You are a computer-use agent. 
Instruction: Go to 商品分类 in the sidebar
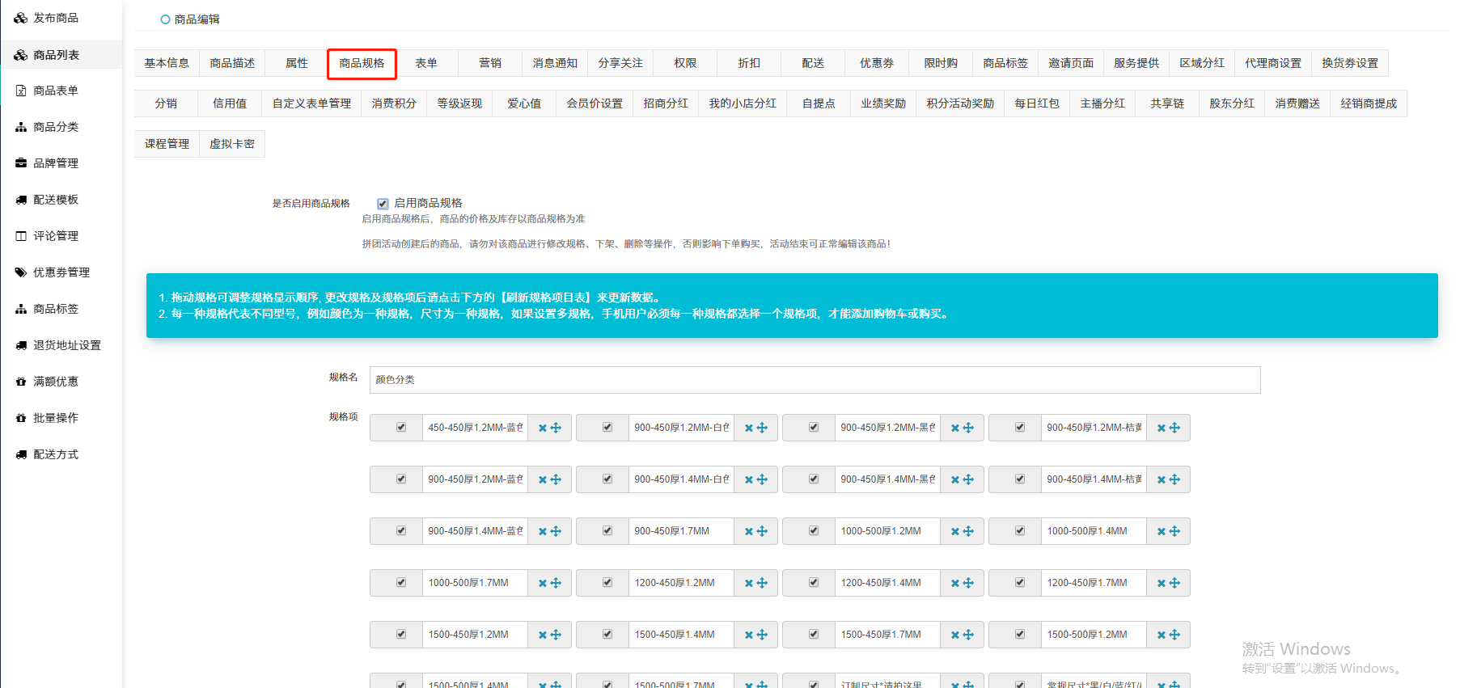coord(56,127)
